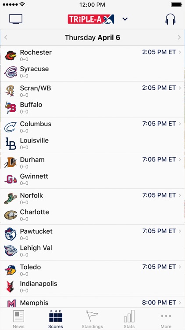Go to next day arrow

179,37
